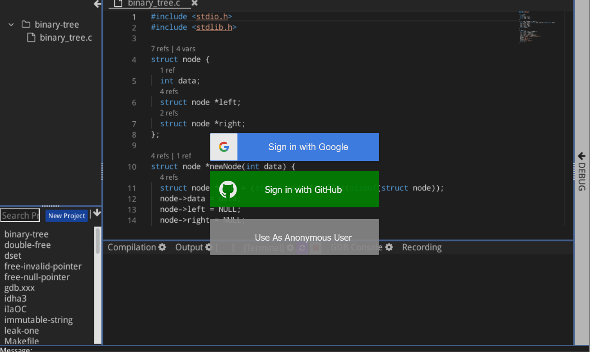This screenshot has height=352, width=590.
Task: Open the free-null-pointer project
Action: (x=37, y=277)
